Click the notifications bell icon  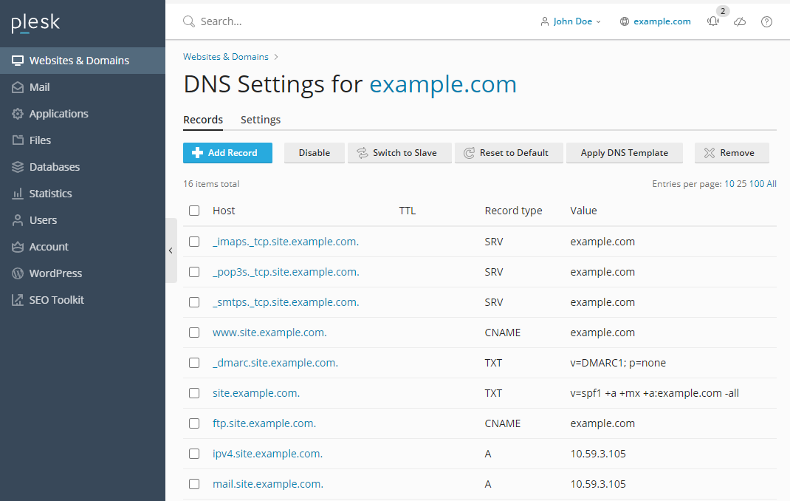[x=712, y=22]
